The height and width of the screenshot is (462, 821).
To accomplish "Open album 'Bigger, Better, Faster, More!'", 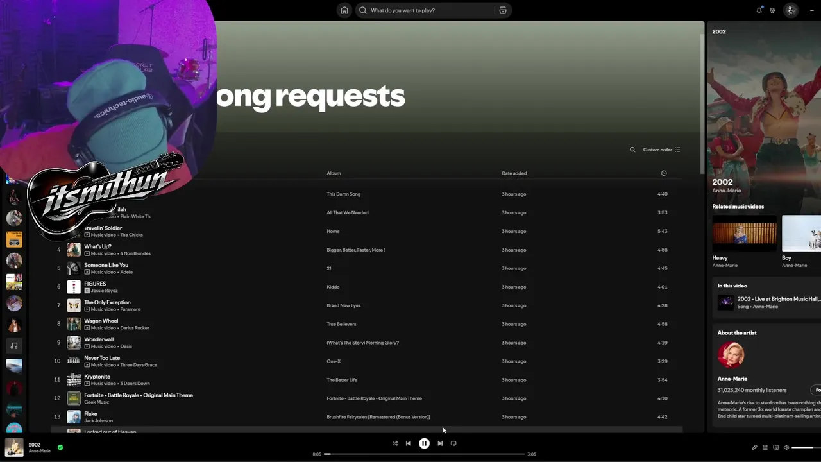I will tap(355, 250).
